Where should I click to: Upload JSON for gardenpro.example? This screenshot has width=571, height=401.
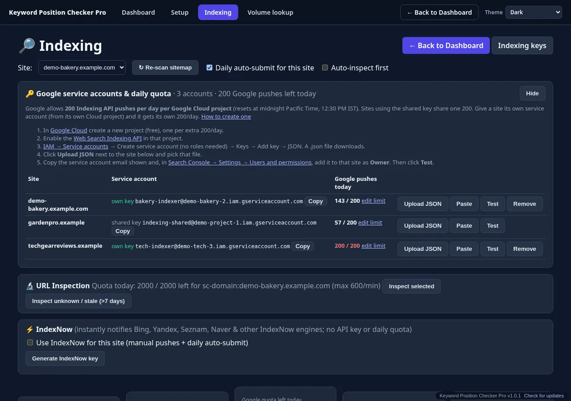(423, 225)
